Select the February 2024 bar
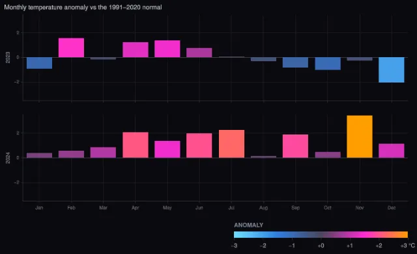Screen dimensions: 417x254 pyautogui.click(x=71, y=155)
